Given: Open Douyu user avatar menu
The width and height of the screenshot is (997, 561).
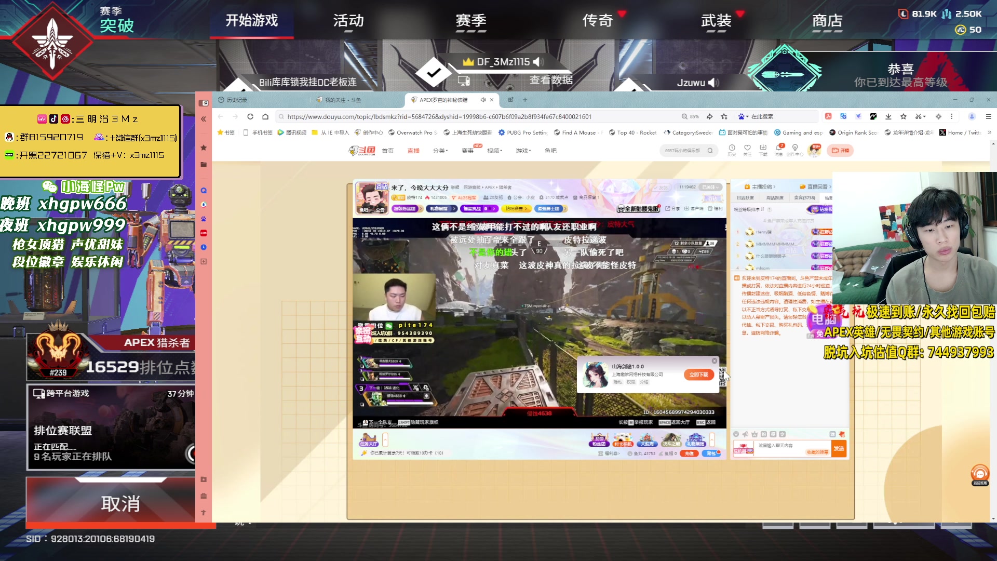Looking at the screenshot, I should click(815, 151).
